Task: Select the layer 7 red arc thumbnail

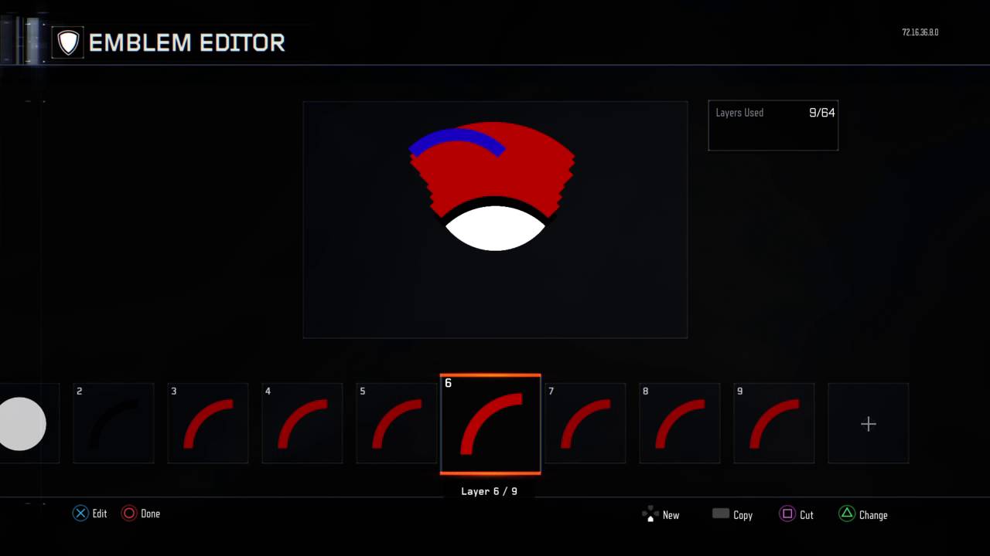Action: coord(585,423)
